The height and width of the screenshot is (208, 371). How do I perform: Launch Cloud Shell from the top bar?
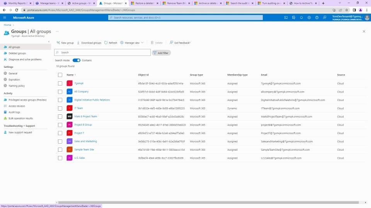point(286,18)
